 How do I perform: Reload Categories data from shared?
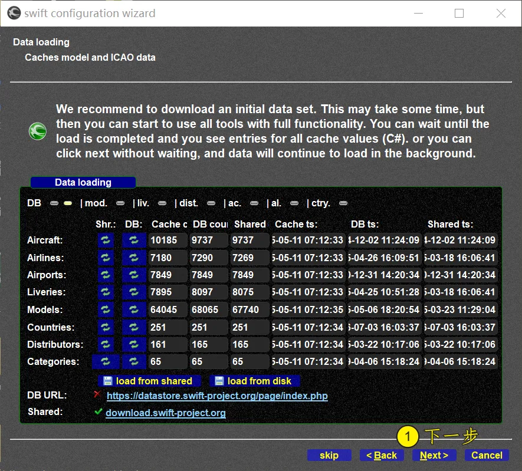point(106,361)
